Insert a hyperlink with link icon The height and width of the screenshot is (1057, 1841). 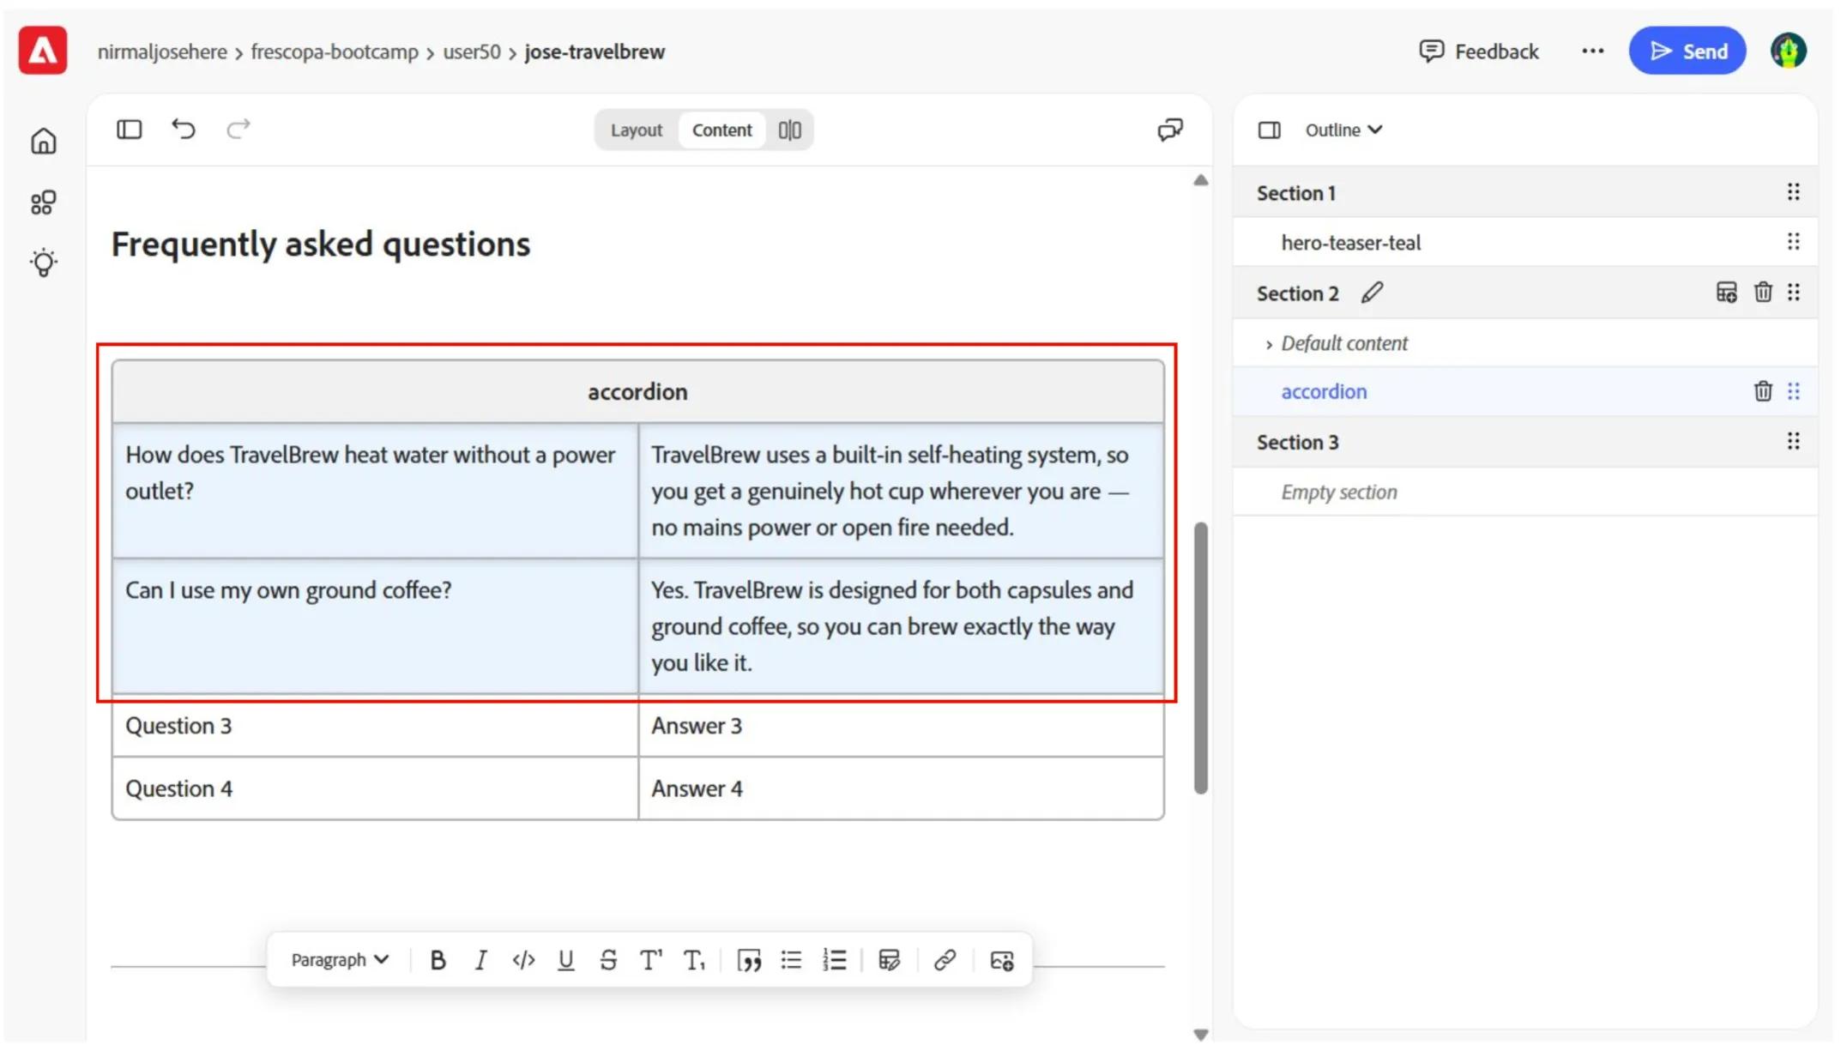tap(945, 960)
